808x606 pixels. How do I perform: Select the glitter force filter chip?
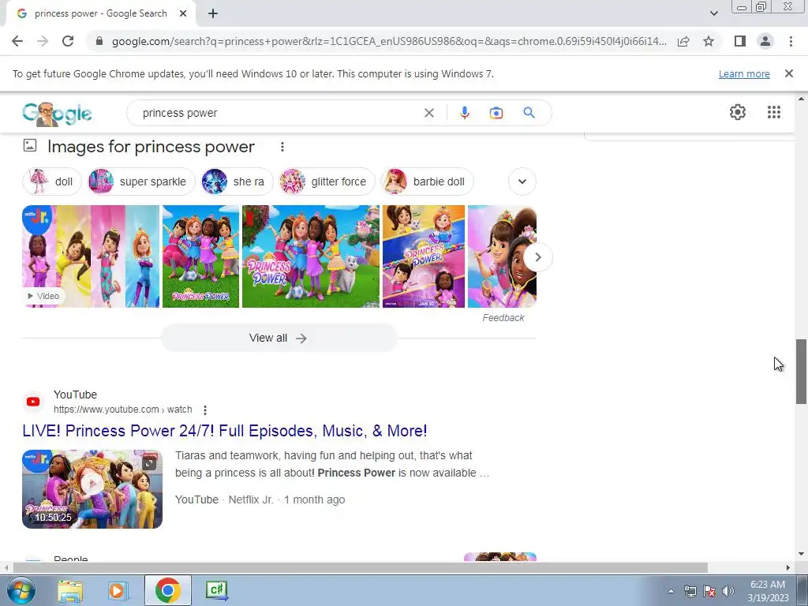(326, 181)
